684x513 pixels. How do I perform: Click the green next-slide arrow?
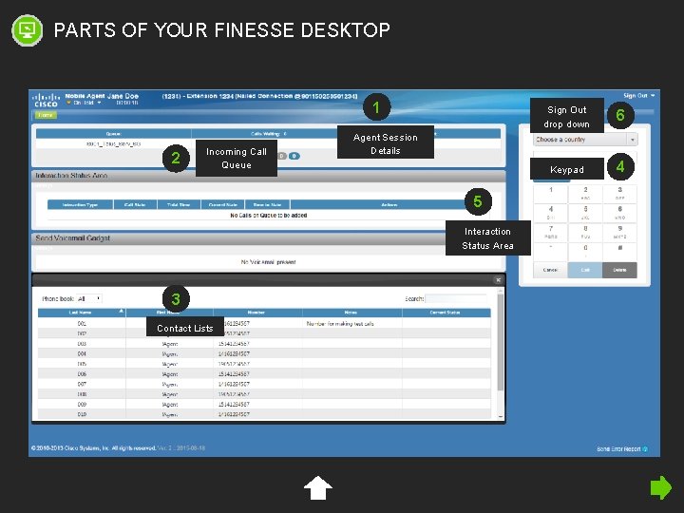point(661,487)
